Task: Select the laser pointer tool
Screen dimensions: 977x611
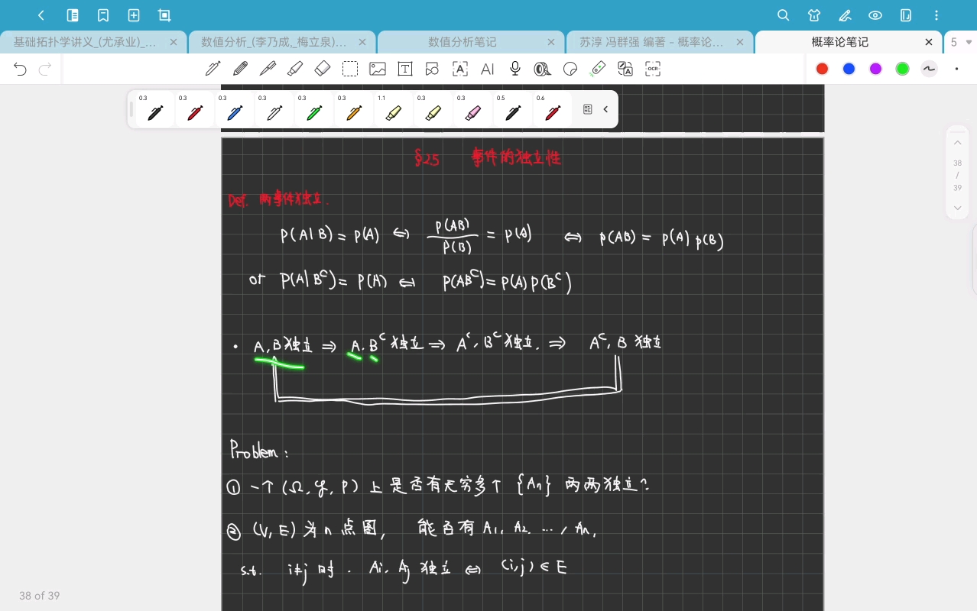Action: pos(598,69)
